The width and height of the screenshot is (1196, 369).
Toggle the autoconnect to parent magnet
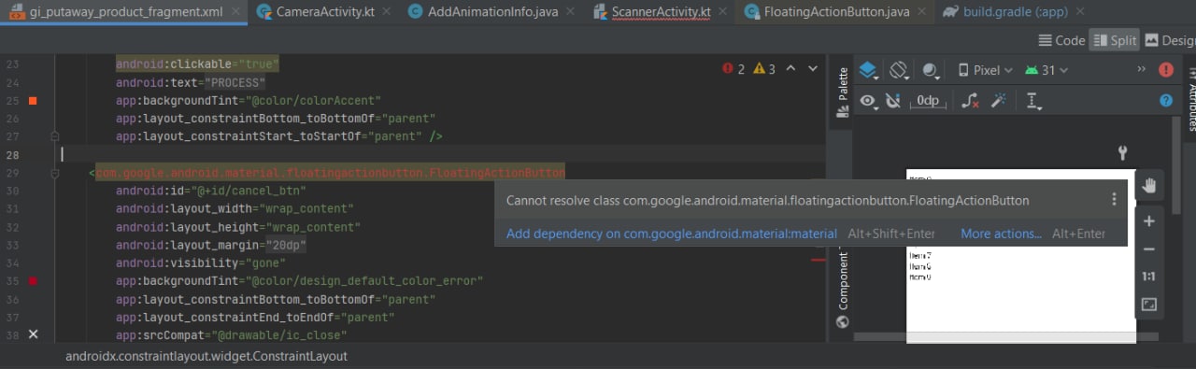point(893,101)
